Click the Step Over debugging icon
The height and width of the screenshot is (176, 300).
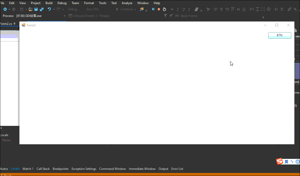[x=183, y=9]
